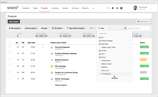Click the plus quick-add icon
The image size is (158, 97).
click(121, 8)
